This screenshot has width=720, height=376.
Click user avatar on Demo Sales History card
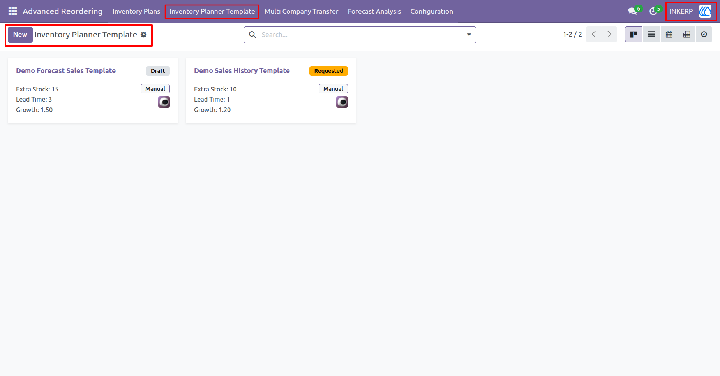[342, 102]
